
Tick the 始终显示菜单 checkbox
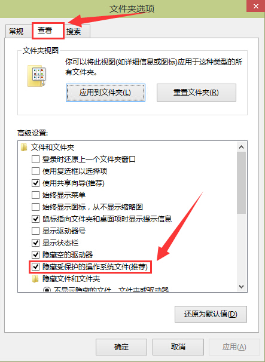35,195
